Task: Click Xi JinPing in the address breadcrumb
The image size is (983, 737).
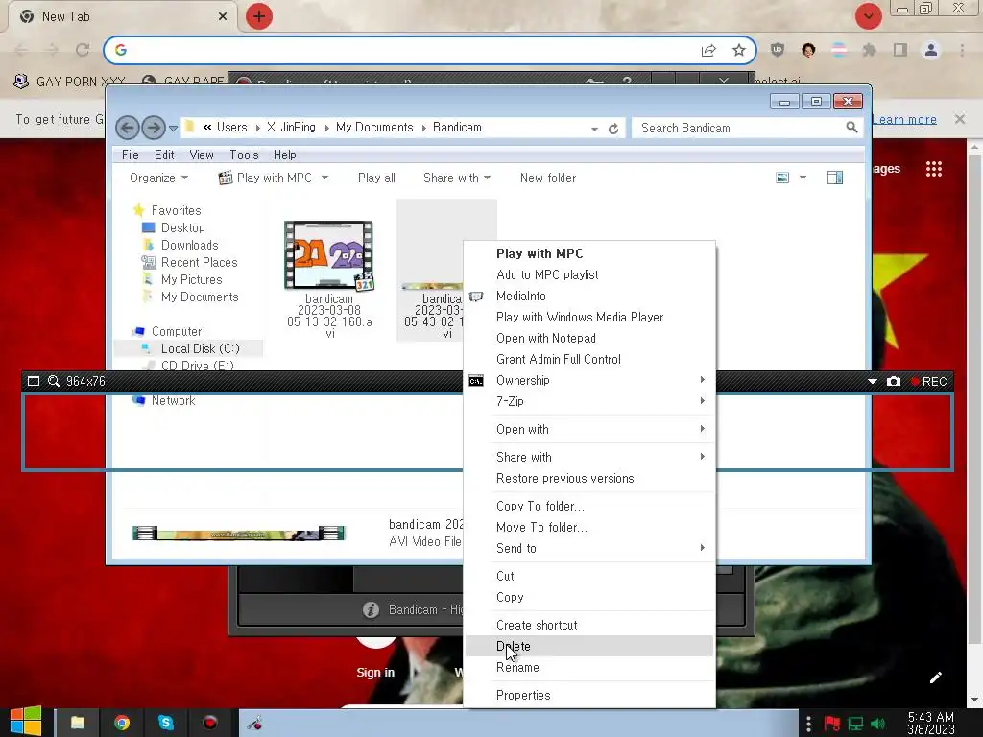Action: pyautogui.click(x=291, y=128)
